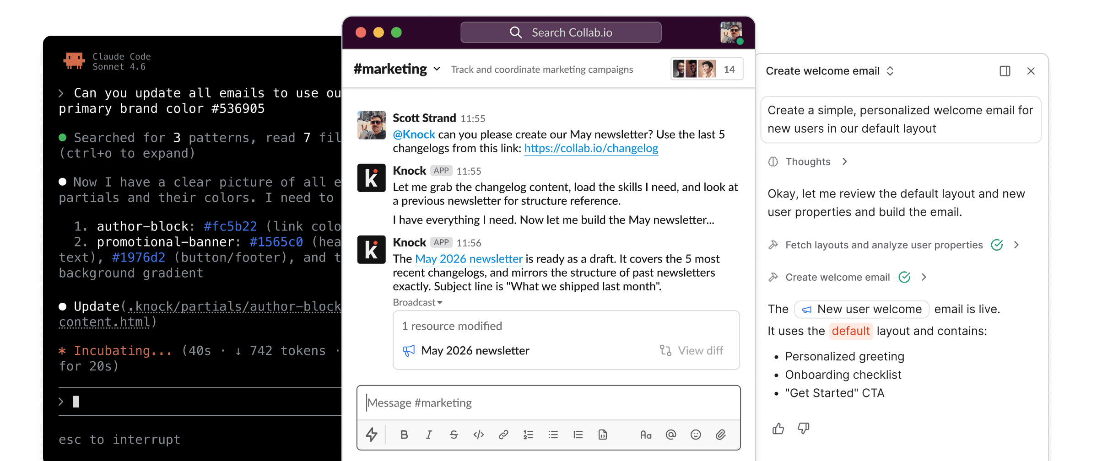Click the 11:56 message timestamp
The height and width of the screenshot is (461, 1113).
coord(469,243)
